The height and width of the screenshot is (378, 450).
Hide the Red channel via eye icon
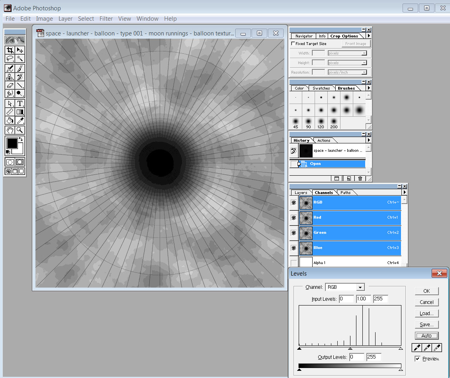pos(294,217)
